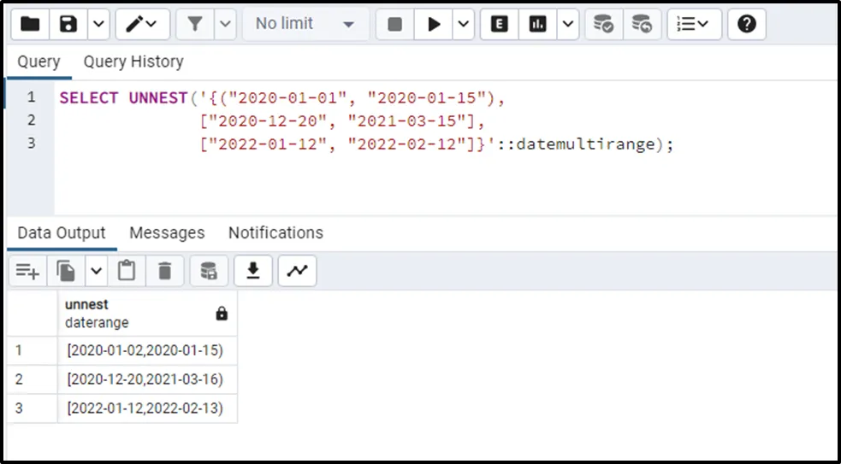Download results using the download icon
Image resolution: width=841 pixels, height=464 pixels.
tap(252, 271)
